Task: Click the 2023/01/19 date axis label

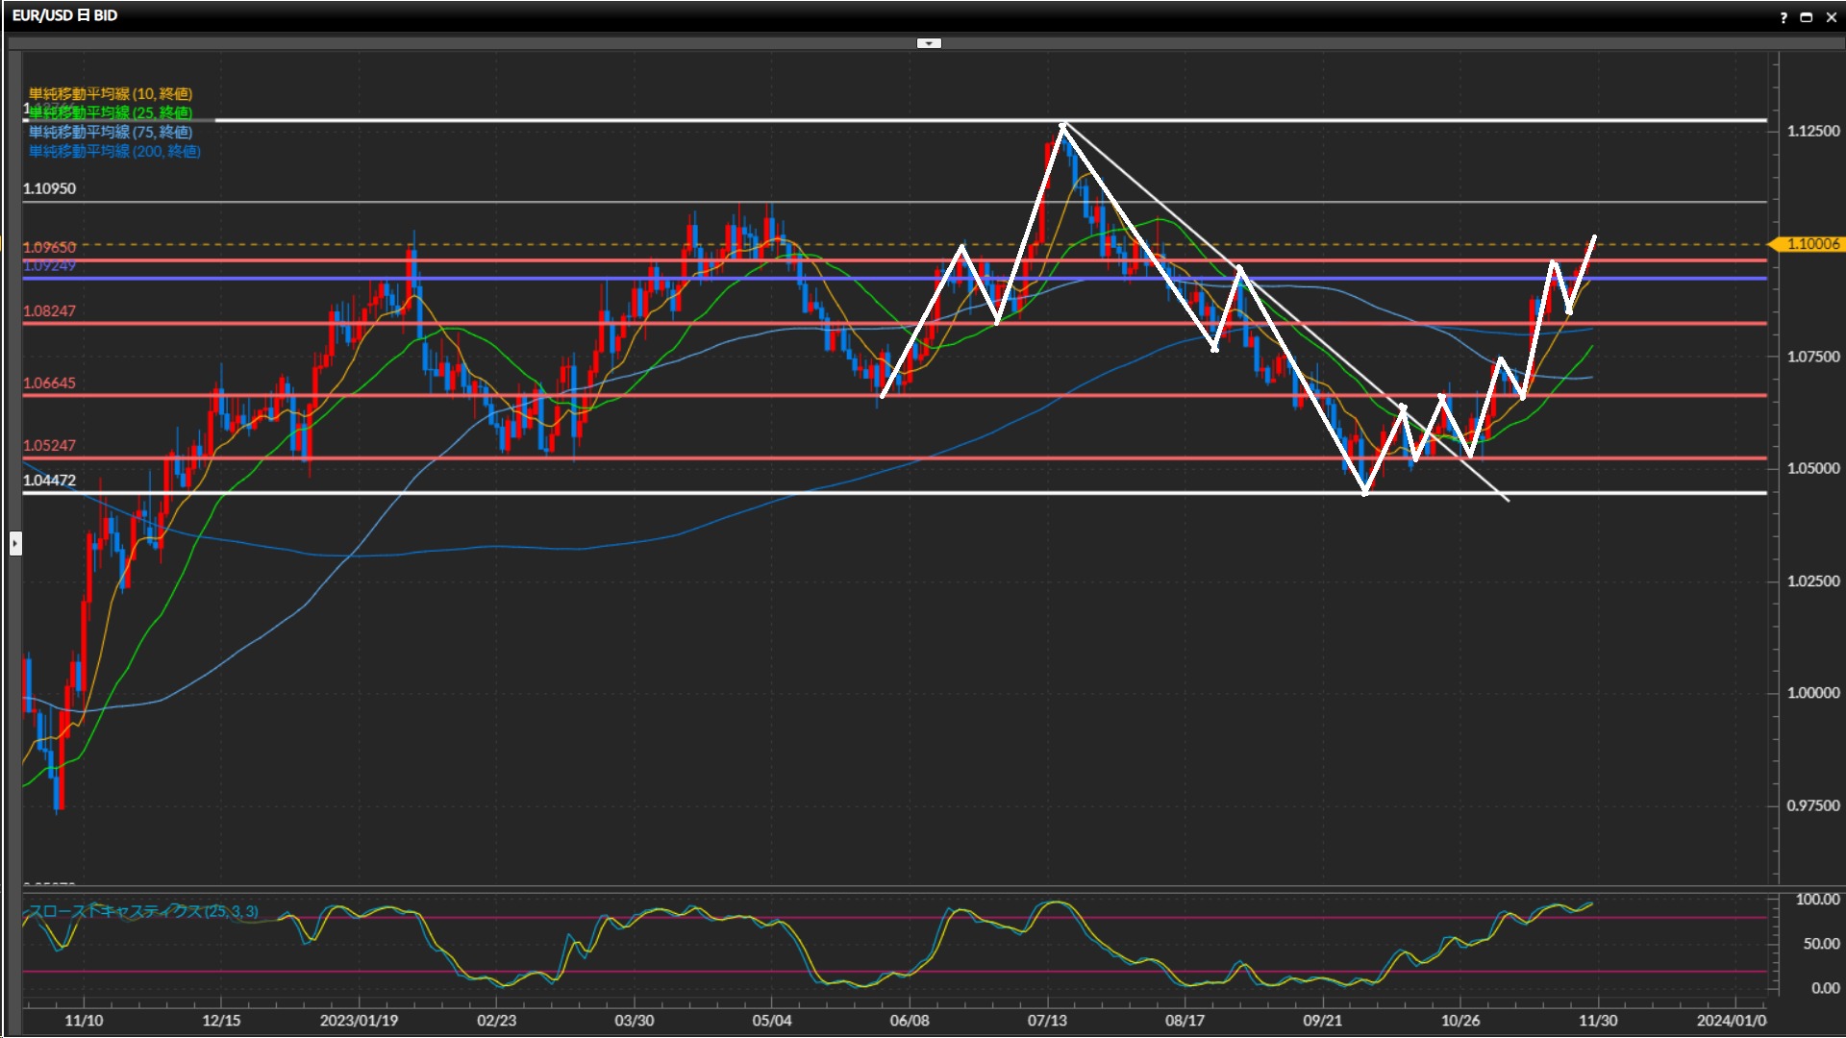Action: tap(359, 1020)
